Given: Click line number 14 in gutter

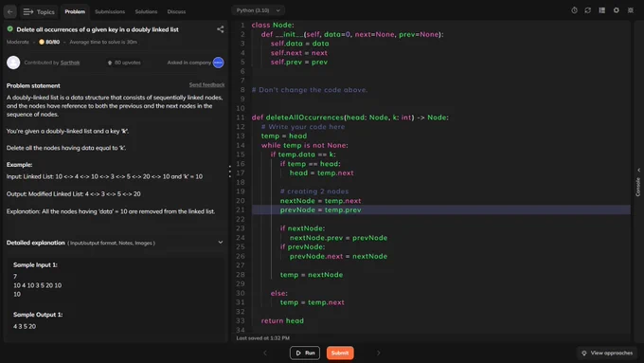Looking at the screenshot, I should pyautogui.click(x=241, y=145).
